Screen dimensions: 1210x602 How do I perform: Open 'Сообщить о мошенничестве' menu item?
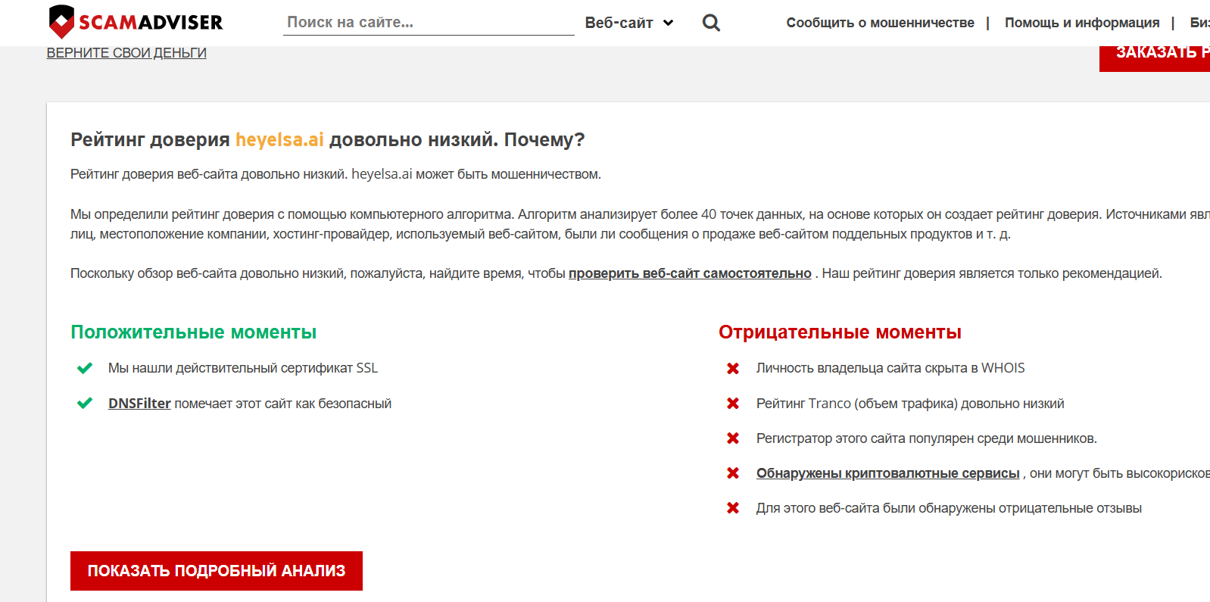[x=880, y=23]
